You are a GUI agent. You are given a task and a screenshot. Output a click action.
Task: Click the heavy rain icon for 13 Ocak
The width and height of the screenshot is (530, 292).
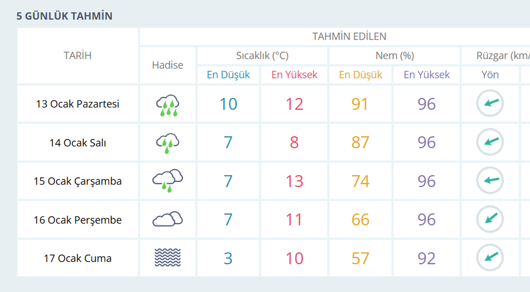[167, 105]
